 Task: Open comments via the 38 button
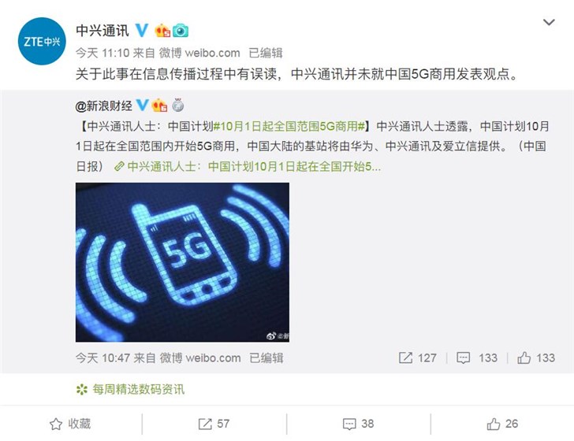pyautogui.click(x=359, y=424)
